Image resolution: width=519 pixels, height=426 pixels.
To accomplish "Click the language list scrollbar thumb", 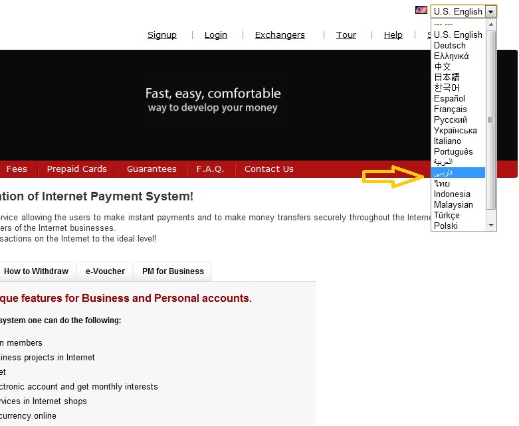I will [491, 120].
